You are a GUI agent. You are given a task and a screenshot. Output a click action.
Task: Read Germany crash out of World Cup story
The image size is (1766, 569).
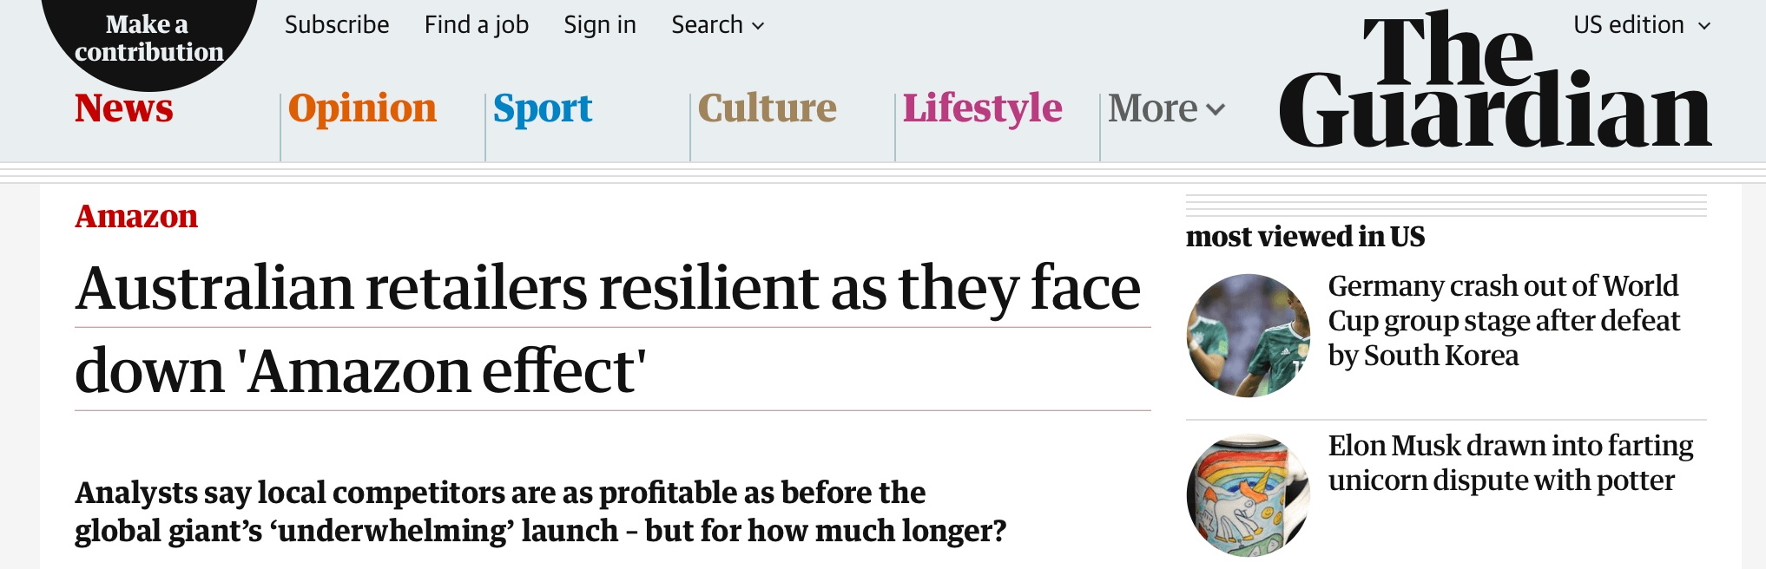[x=1504, y=321]
